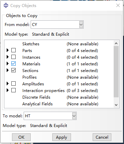
Task: Expand the Amplitudes tree arrow
Action: [x=8, y=84]
